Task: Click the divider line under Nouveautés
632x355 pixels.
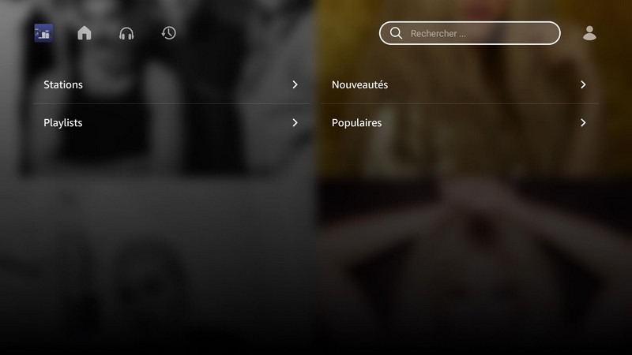Action: click(460, 104)
